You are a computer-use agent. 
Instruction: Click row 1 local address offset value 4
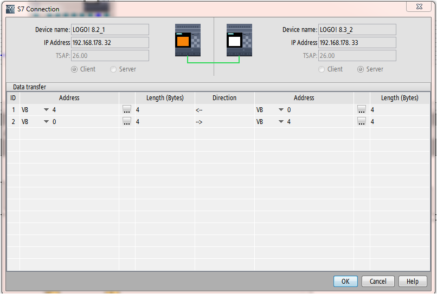(x=54, y=110)
